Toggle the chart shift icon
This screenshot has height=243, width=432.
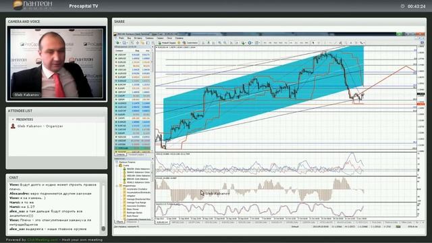coord(237,43)
